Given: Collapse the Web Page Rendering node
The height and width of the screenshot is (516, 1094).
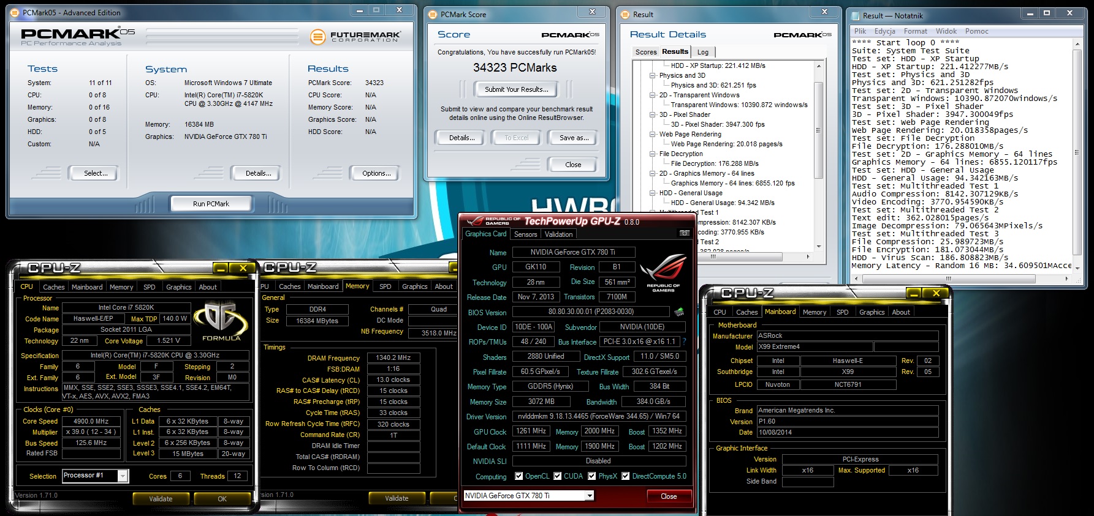Looking at the screenshot, I should pos(653,134).
